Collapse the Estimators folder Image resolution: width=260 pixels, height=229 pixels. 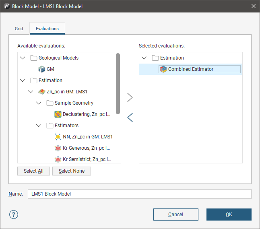[x=39, y=126]
